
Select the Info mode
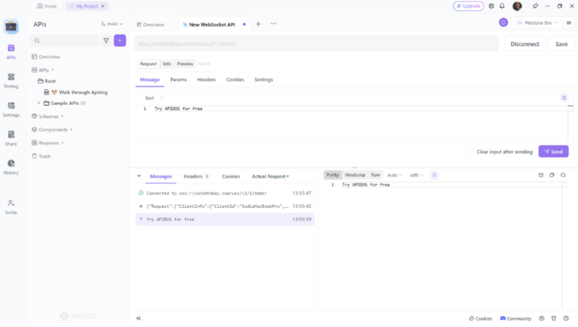coord(167,64)
